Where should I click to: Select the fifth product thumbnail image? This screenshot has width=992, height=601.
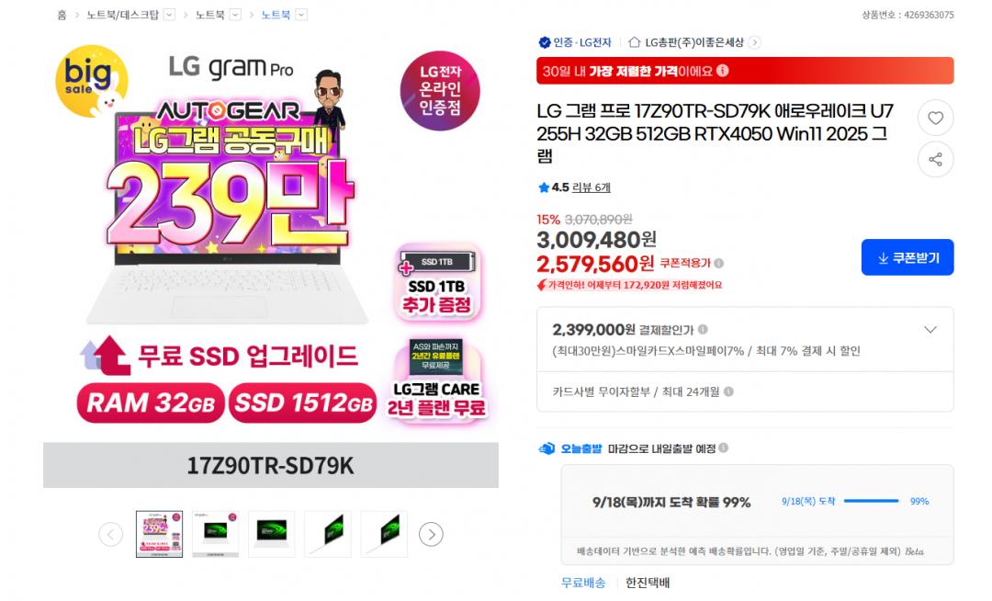(x=384, y=534)
